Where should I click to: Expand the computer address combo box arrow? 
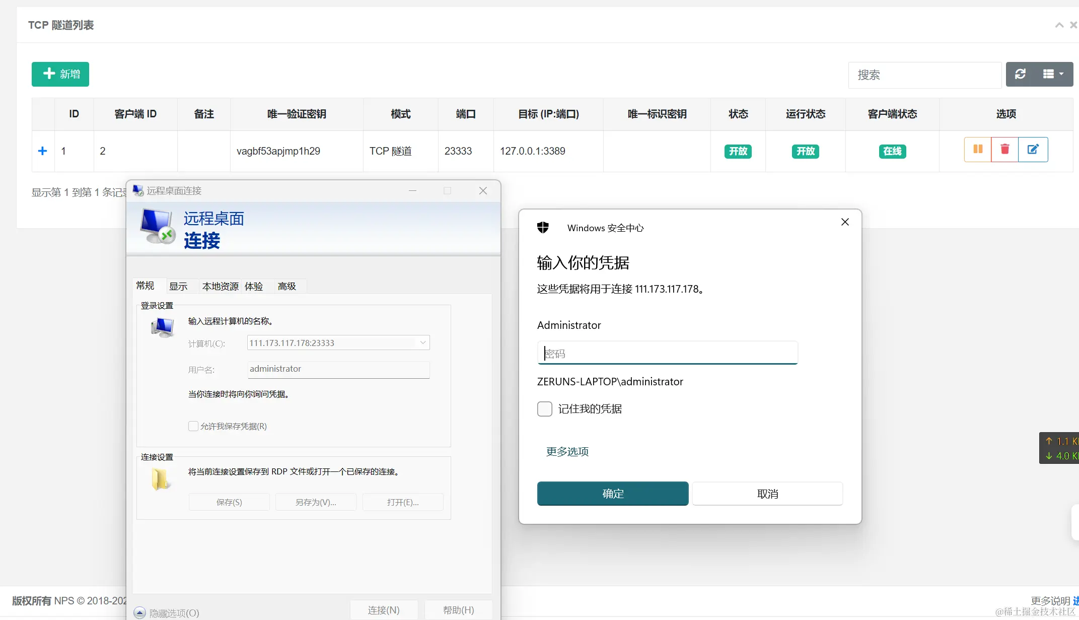[x=423, y=343]
